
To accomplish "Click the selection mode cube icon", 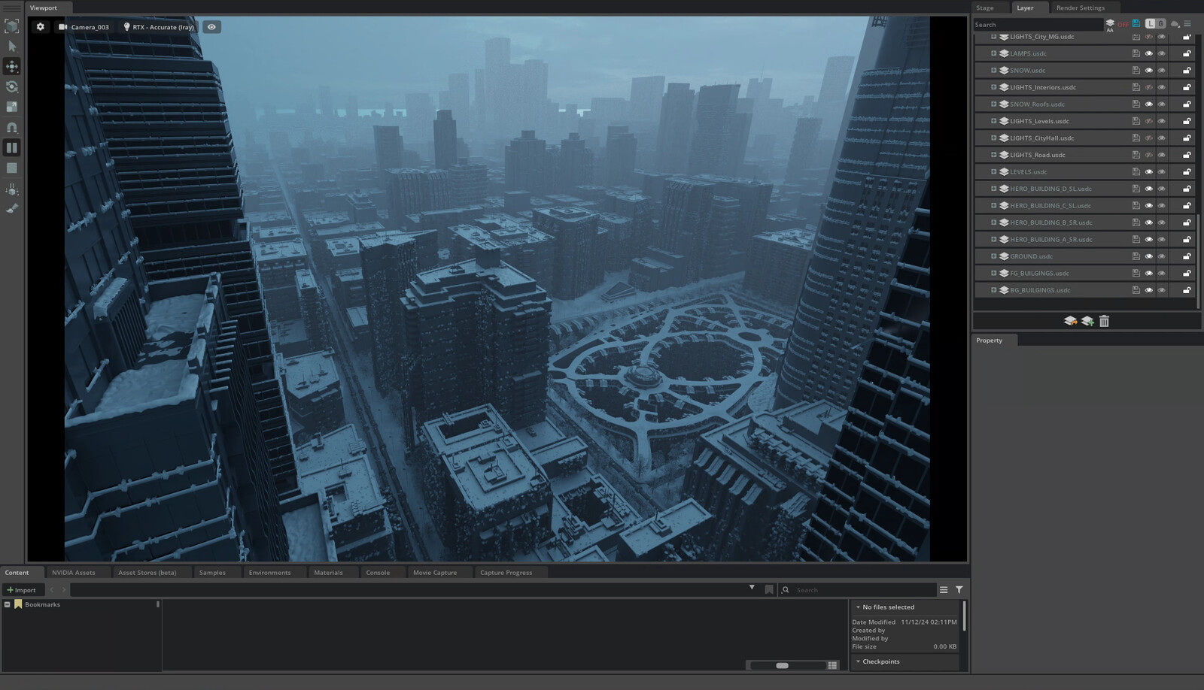I will click(12, 26).
